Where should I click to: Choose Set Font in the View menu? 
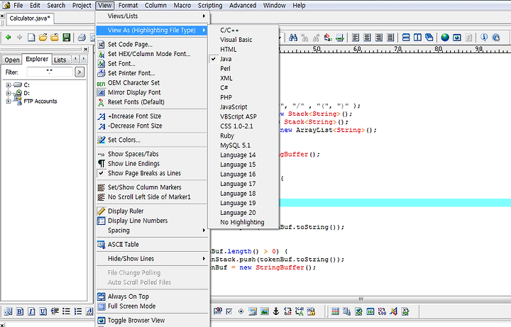(152, 64)
